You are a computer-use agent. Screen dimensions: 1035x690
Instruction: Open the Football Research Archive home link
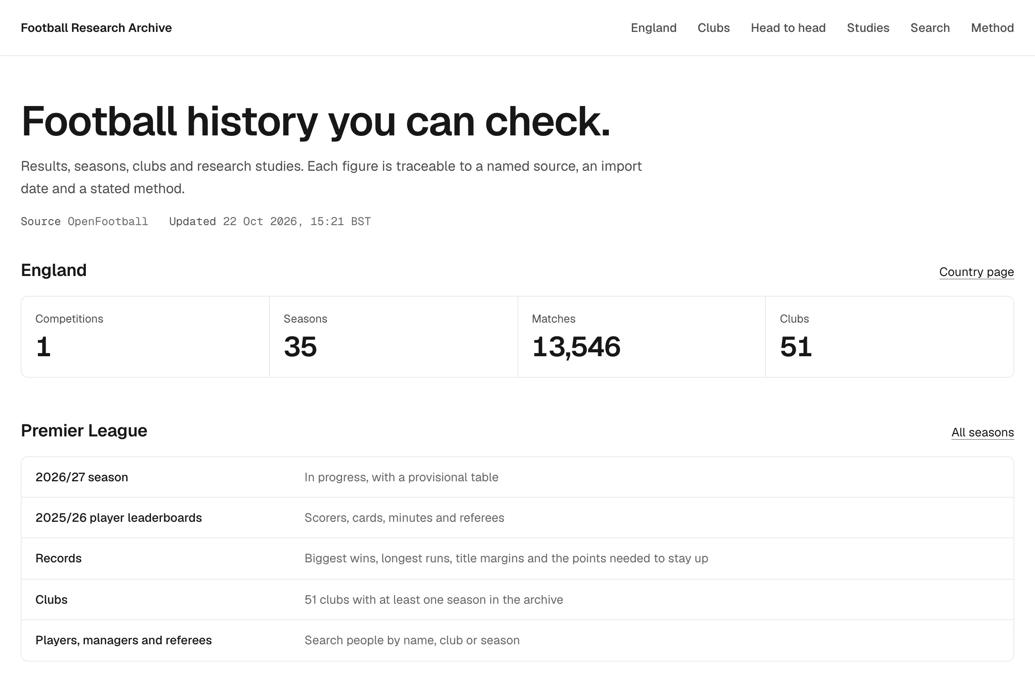tap(96, 28)
